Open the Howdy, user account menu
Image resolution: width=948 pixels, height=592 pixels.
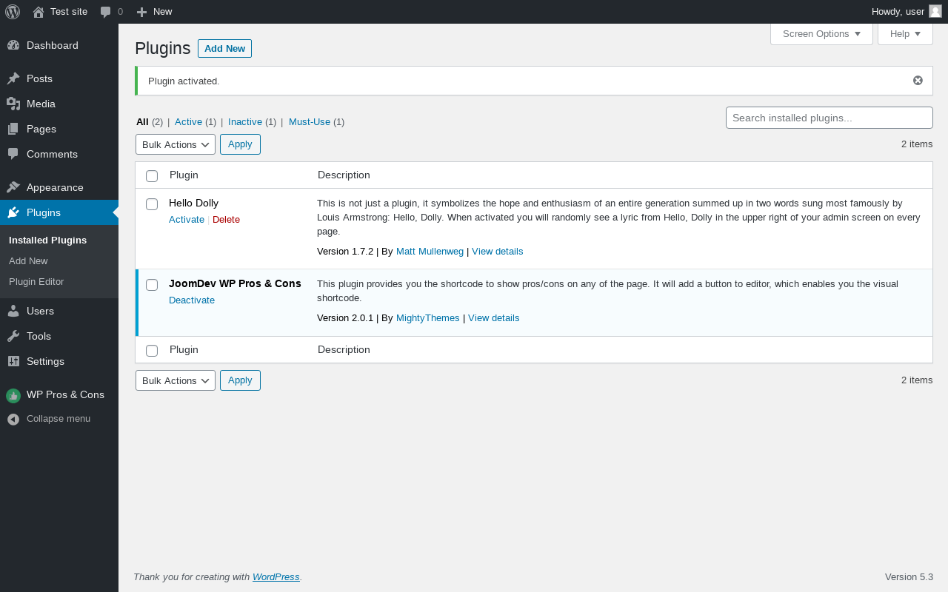(x=907, y=12)
